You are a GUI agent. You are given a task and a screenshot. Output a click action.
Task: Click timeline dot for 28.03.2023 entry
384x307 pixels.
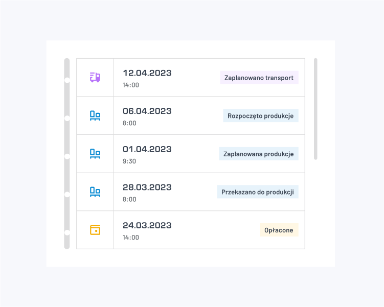click(67, 195)
